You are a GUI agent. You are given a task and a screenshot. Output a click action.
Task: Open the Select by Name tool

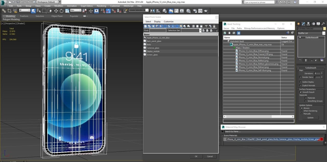39,11
